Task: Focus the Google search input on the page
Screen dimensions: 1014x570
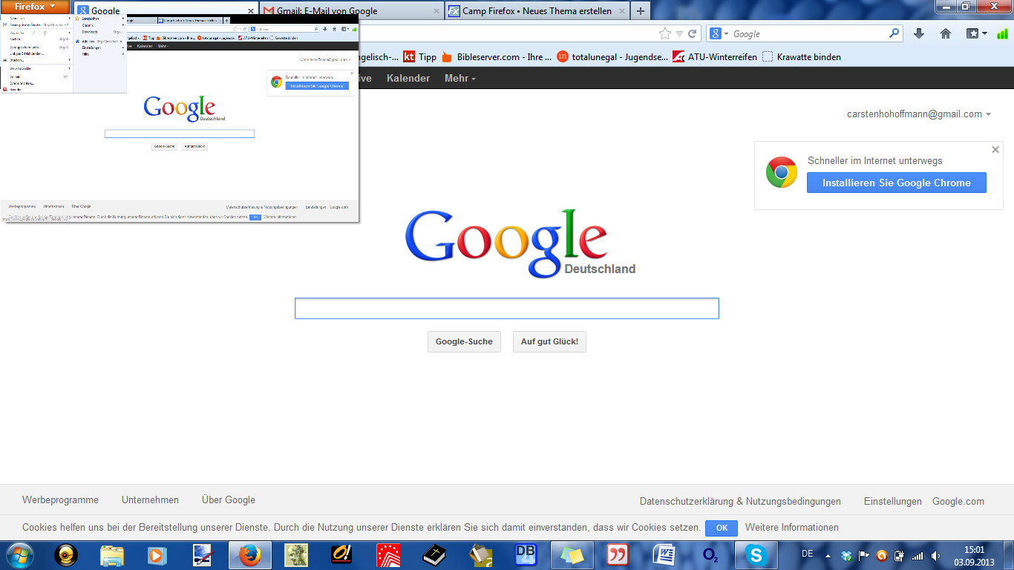Action: click(507, 308)
